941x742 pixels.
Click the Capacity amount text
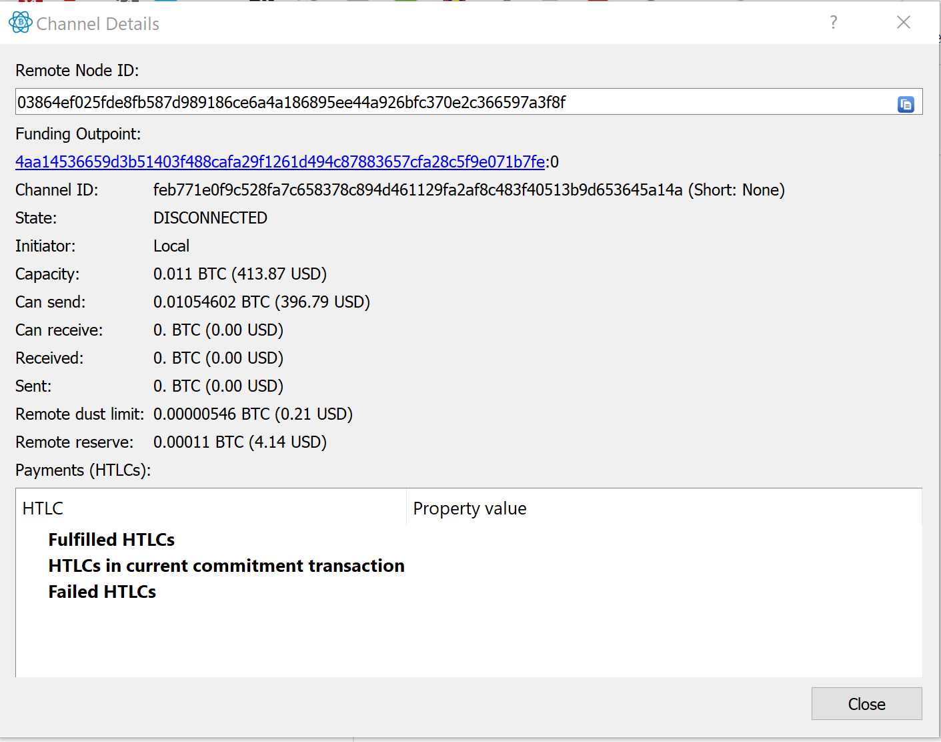pos(240,274)
